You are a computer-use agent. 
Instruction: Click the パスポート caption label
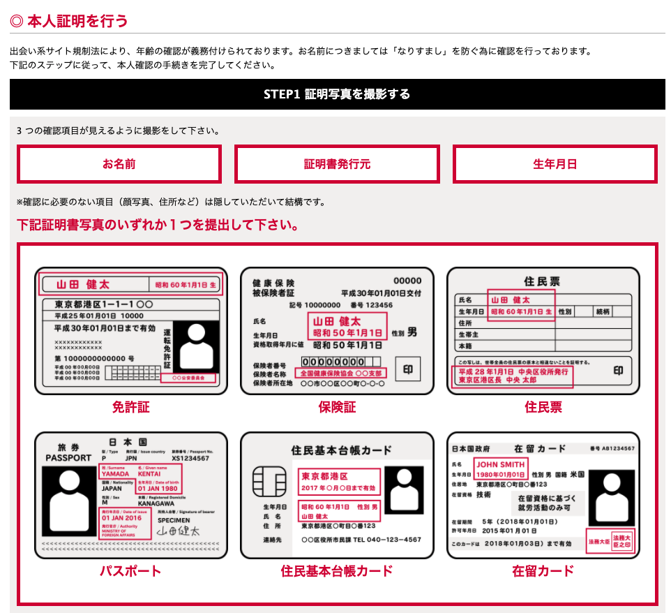coord(131,571)
